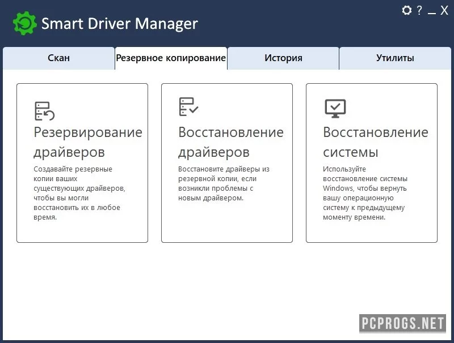The image size is (454, 343).
Task: Click the Smart Driver Manager title text
Action: click(x=120, y=24)
